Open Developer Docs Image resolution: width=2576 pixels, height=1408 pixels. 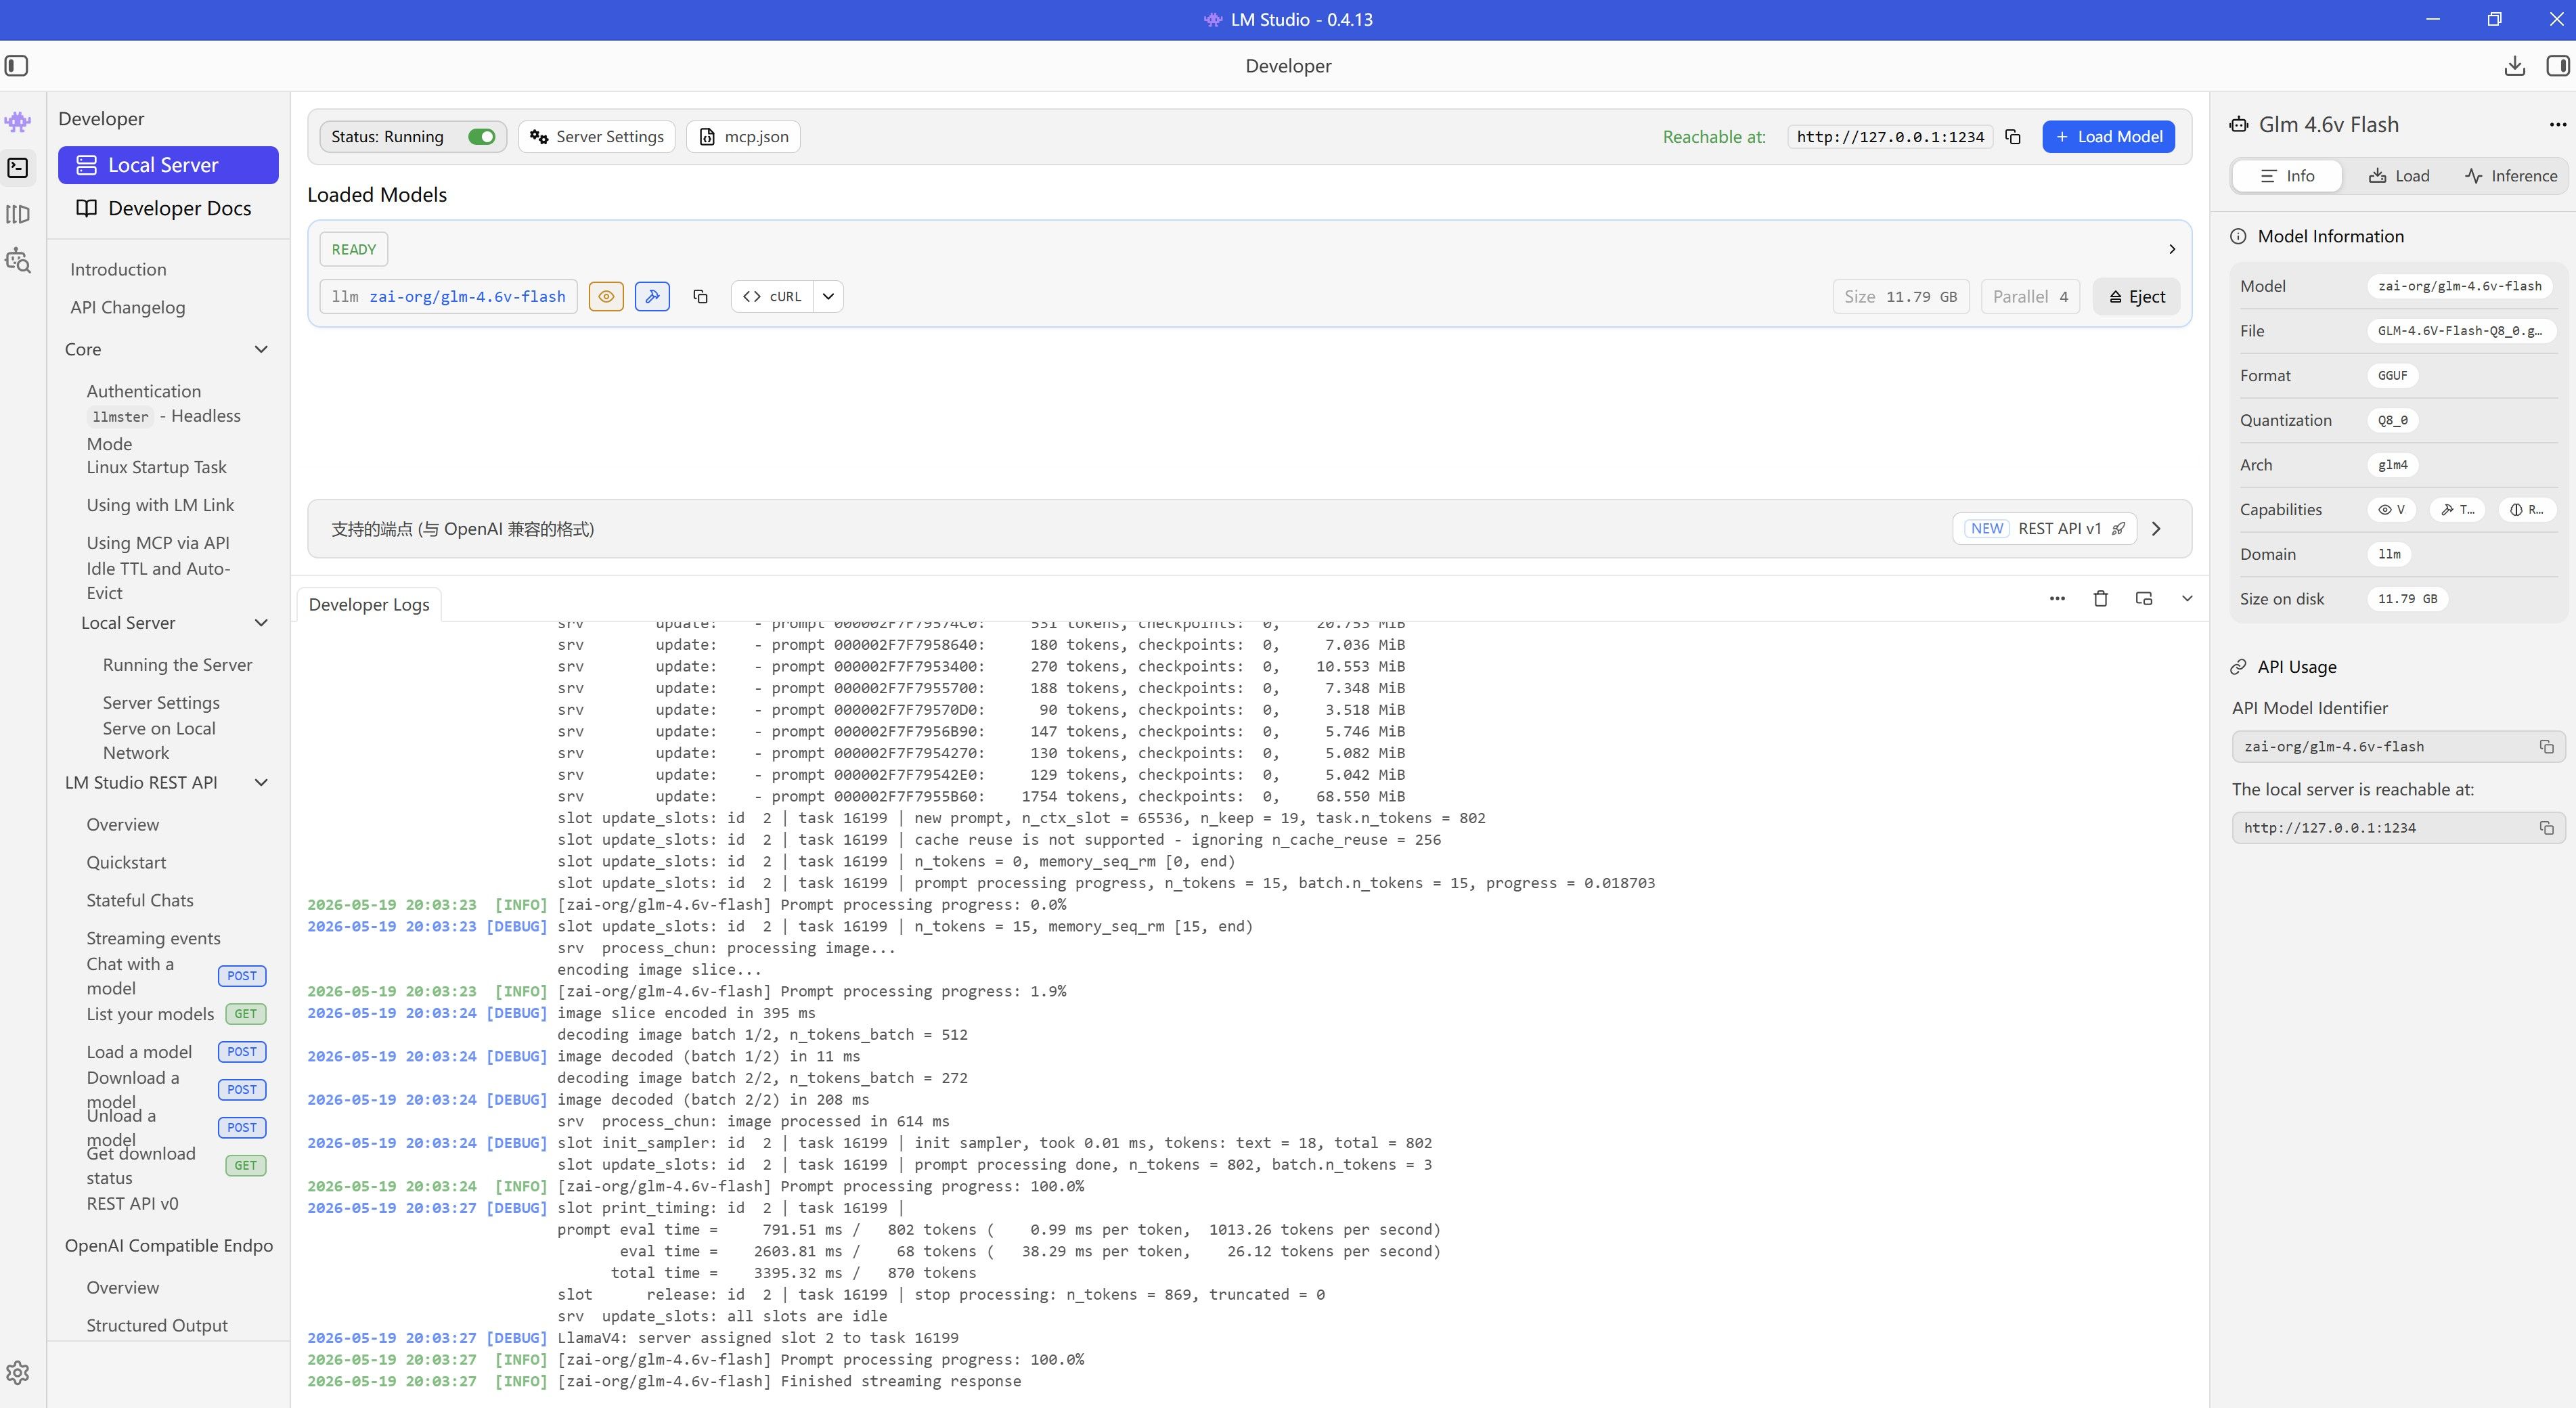coord(168,208)
